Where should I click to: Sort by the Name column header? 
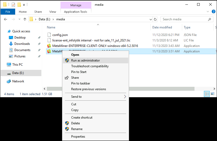pyautogui.click(x=51, y=27)
